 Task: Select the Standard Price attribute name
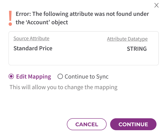tap(33, 48)
